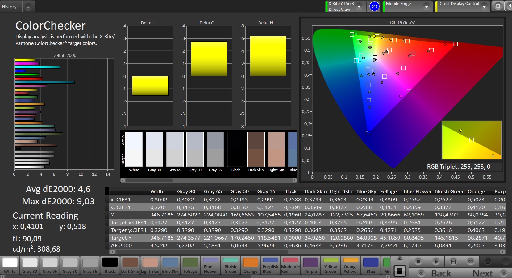
Task: Click the RGB Triplet: 255, 255, 0 readout
Action: (x=459, y=167)
